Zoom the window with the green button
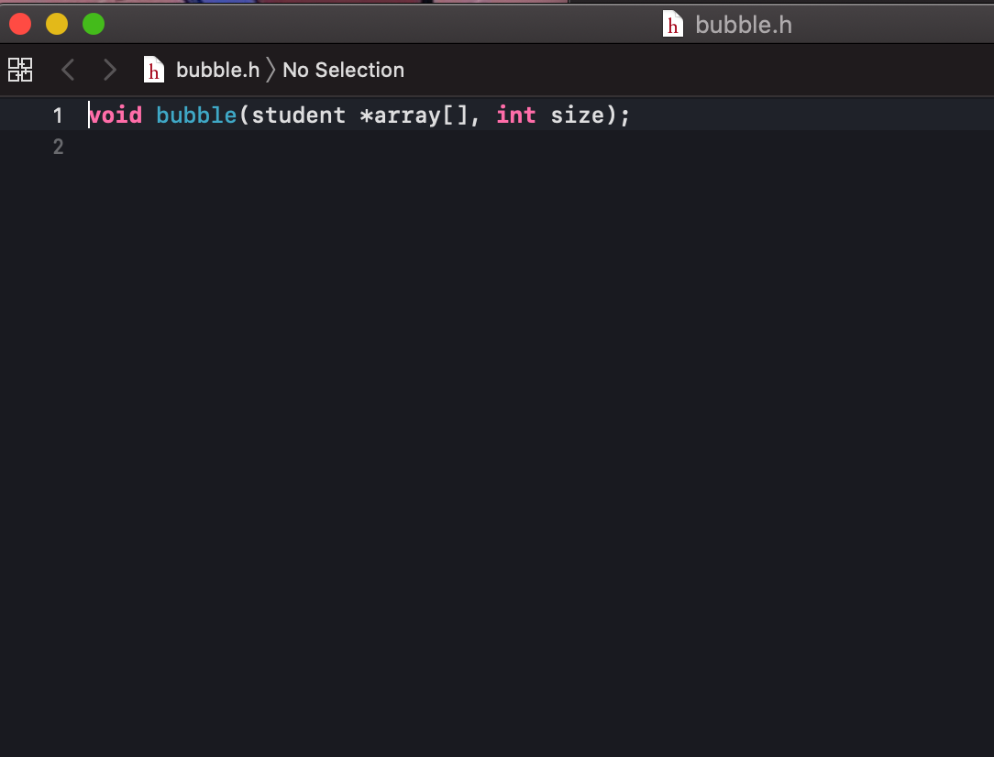The width and height of the screenshot is (994, 757). click(92, 24)
